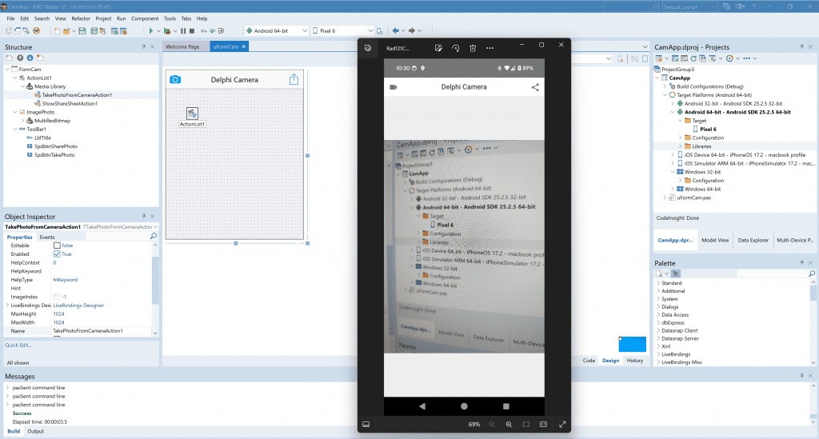
Task: Click the Pause toolbar button
Action: (183, 31)
